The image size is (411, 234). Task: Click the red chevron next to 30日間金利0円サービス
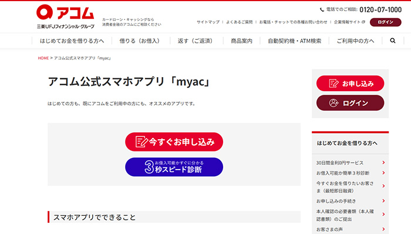(383, 163)
